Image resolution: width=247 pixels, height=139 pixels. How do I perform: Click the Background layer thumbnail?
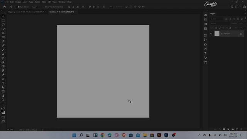tap(217, 34)
